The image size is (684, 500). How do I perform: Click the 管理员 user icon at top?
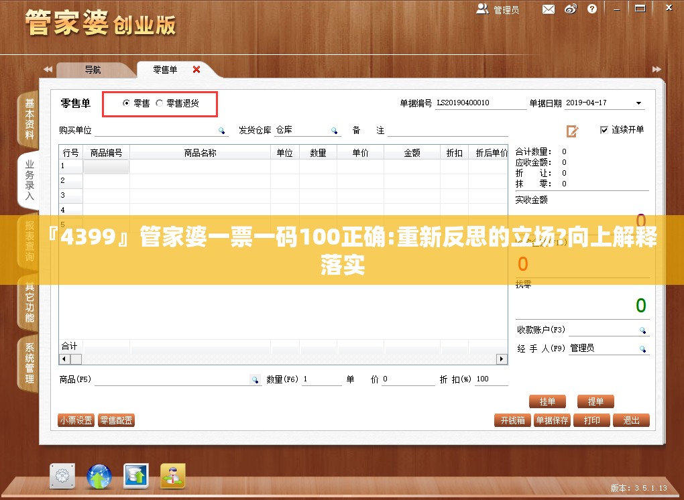point(482,9)
